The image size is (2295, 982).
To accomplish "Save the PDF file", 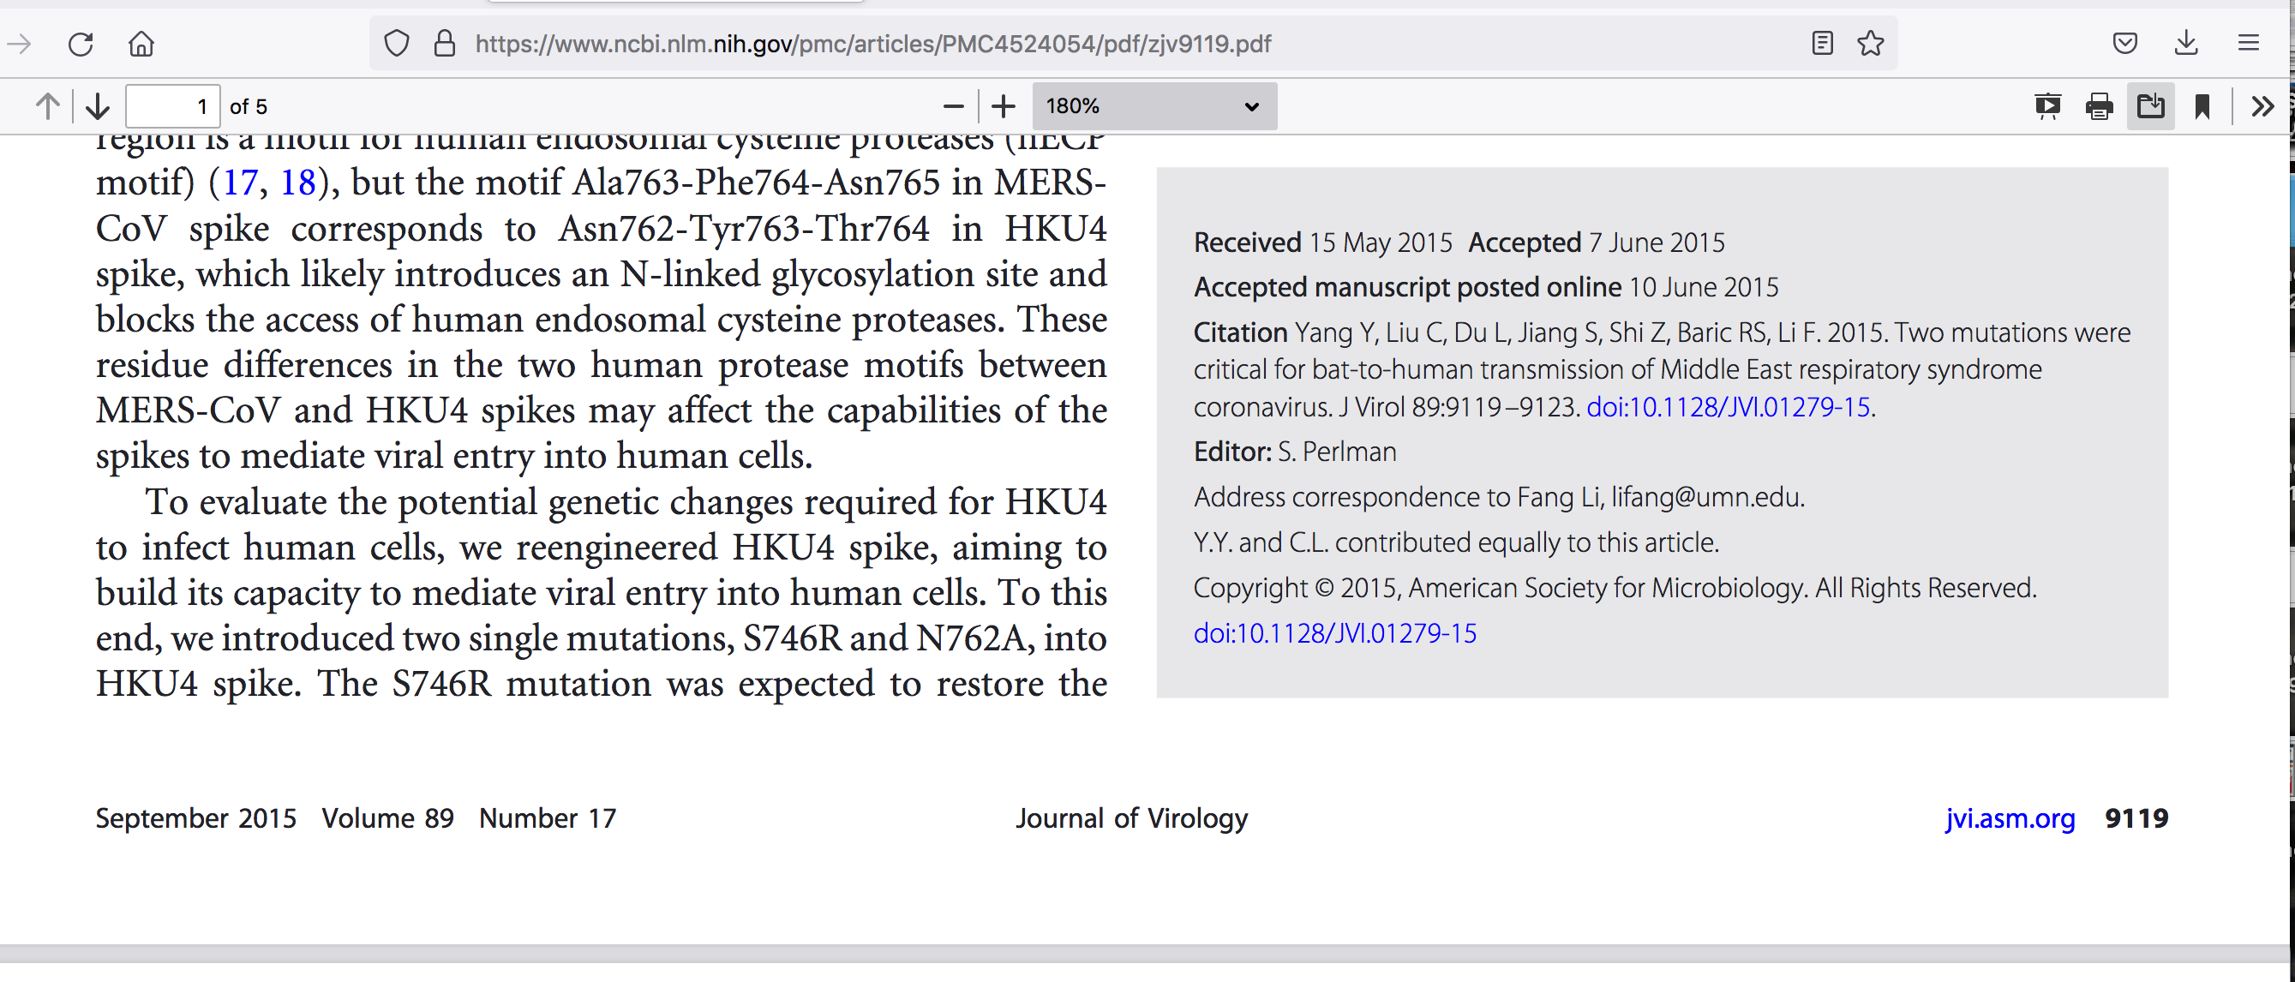I will 2150,107.
